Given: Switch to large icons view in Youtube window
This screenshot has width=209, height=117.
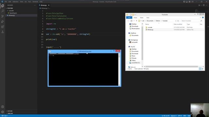Looking at the screenshot, I should [202, 69].
